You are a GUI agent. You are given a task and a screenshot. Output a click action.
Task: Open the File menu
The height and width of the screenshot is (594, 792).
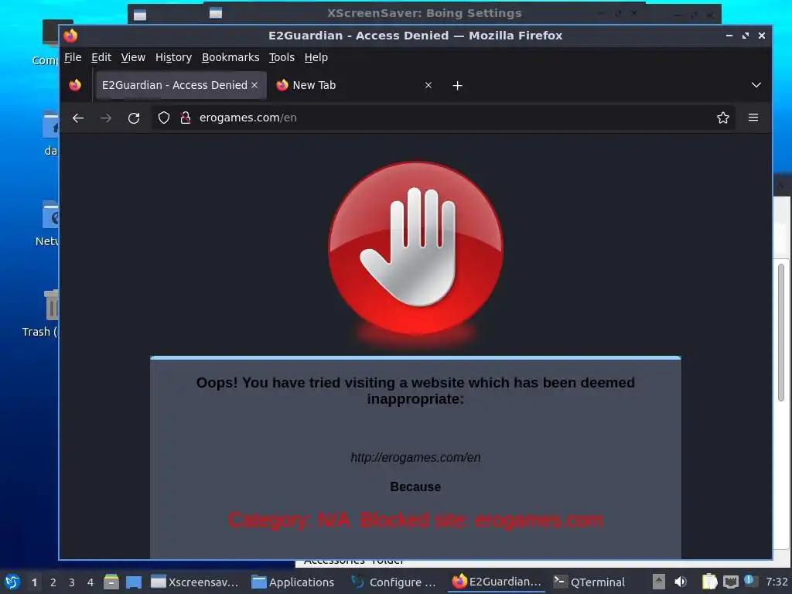pyautogui.click(x=73, y=57)
